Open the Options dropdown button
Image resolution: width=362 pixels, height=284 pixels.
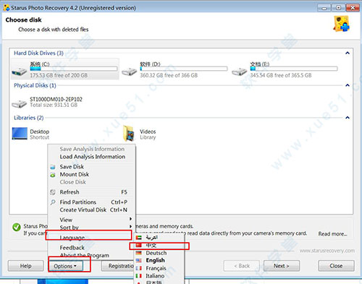(x=65, y=266)
